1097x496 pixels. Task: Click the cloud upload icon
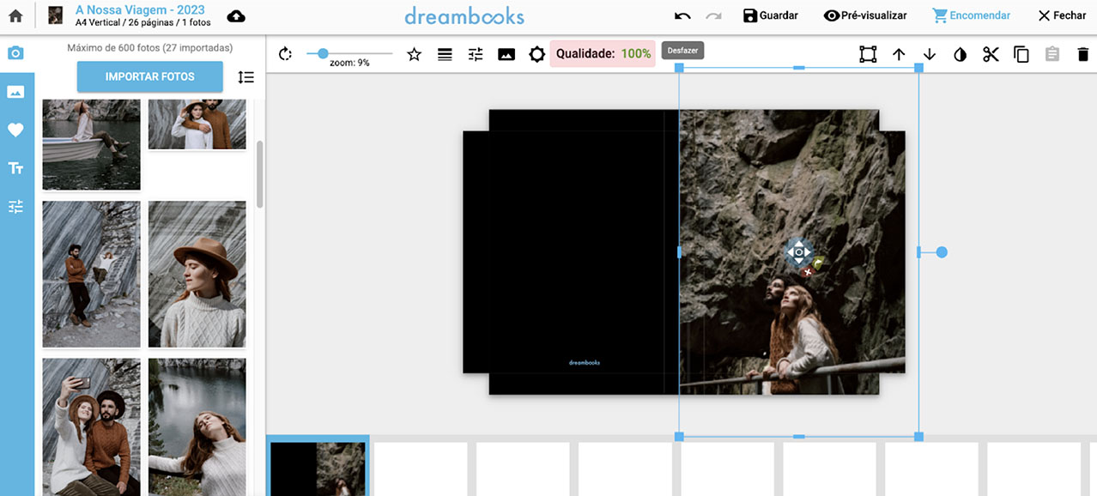pyautogui.click(x=235, y=16)
